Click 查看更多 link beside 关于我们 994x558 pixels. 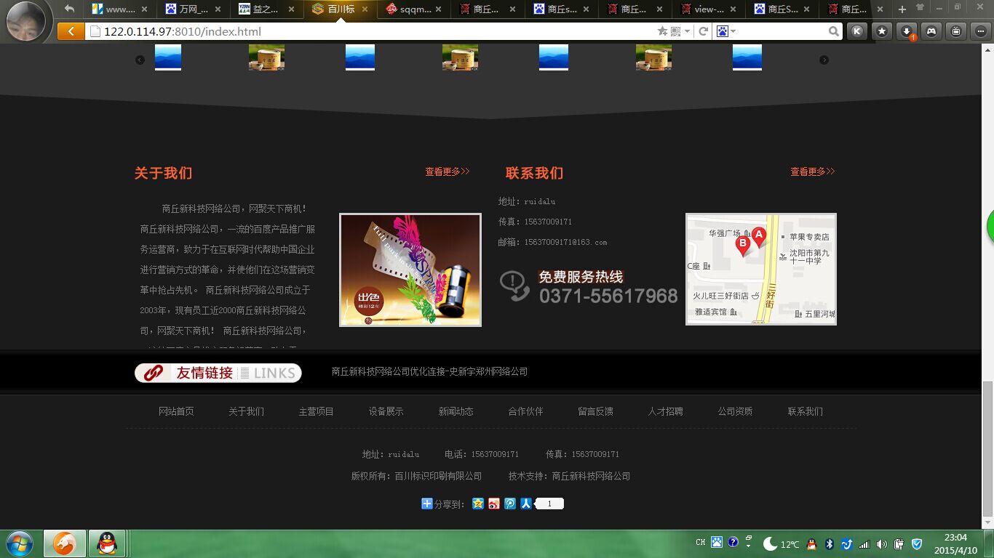[x=448, y=171]
